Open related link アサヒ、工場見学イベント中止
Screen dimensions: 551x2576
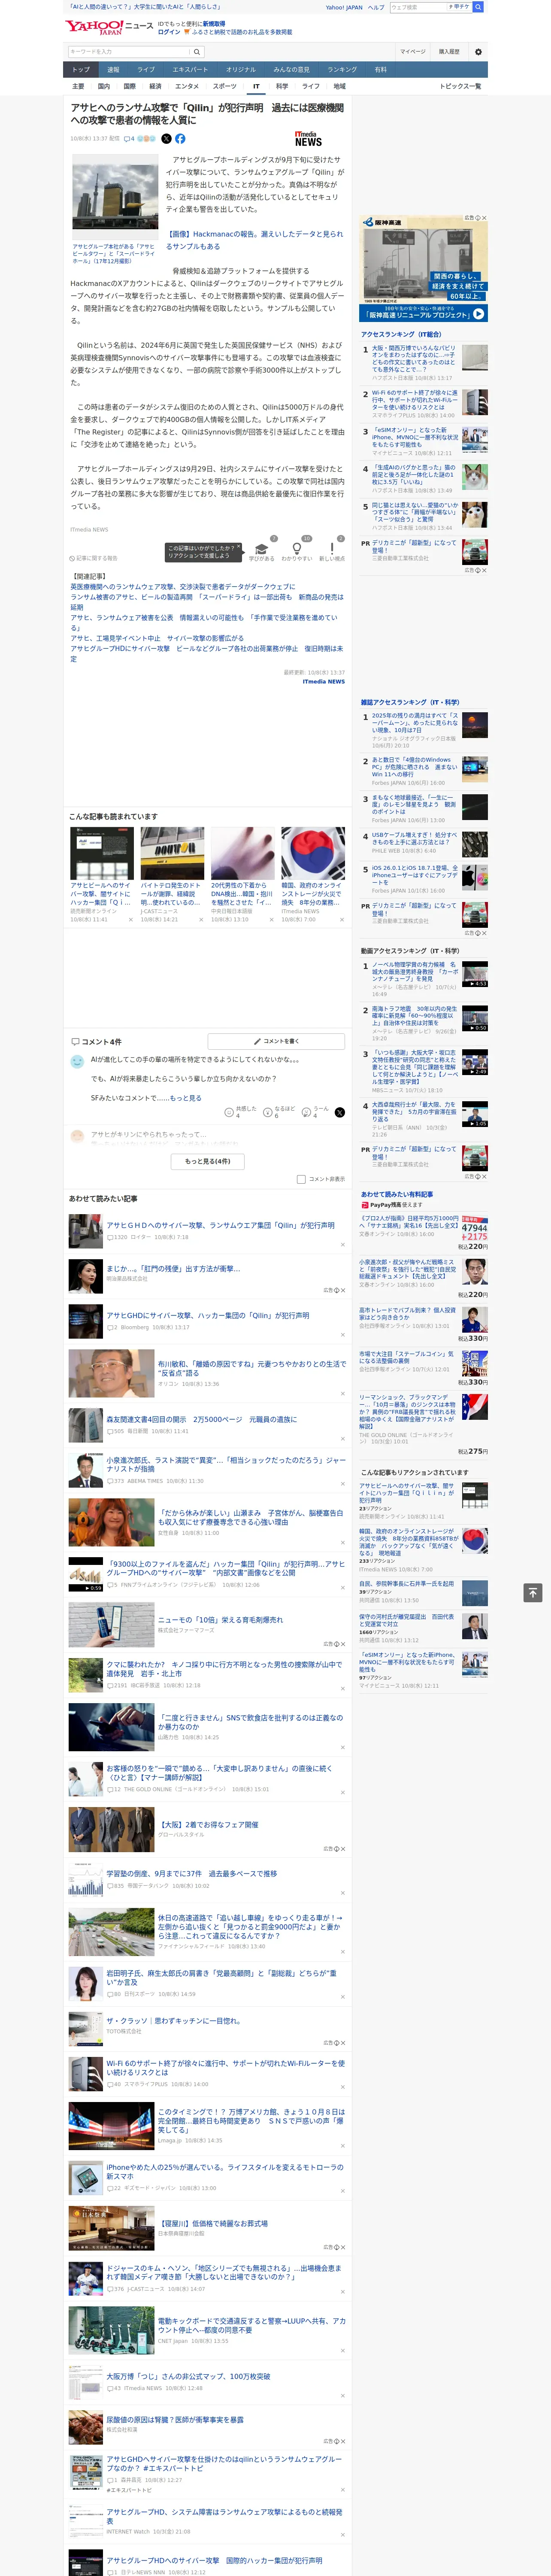click(x=156, y=638)
